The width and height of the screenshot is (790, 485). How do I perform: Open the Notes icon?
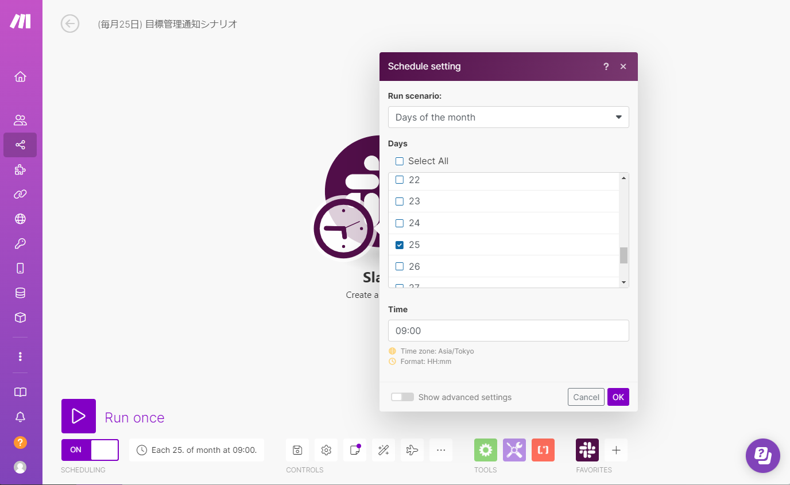(x=355, y=450)
